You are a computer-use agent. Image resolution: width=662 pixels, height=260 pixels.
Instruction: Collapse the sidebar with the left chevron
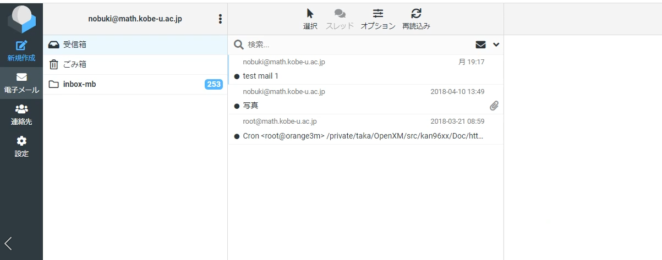tap(8, 244)
